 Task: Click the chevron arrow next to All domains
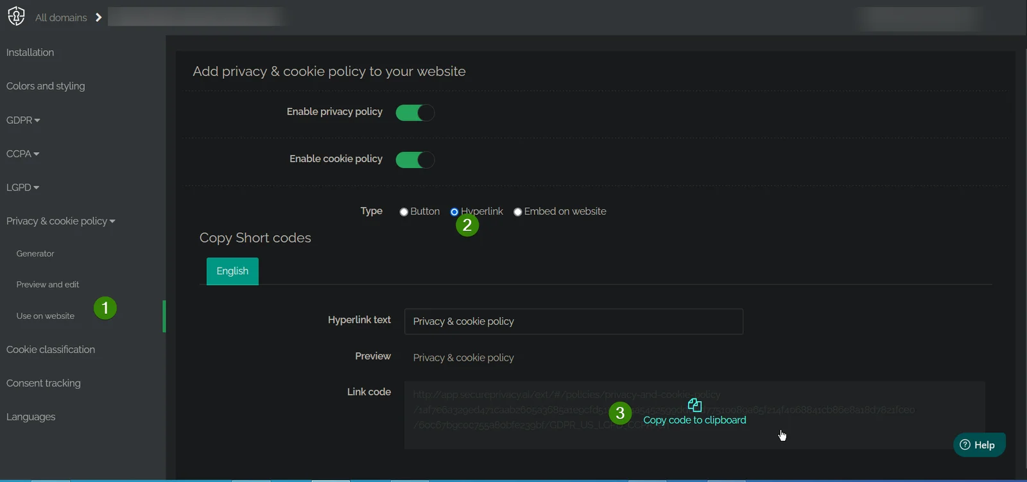pos(98,17)
